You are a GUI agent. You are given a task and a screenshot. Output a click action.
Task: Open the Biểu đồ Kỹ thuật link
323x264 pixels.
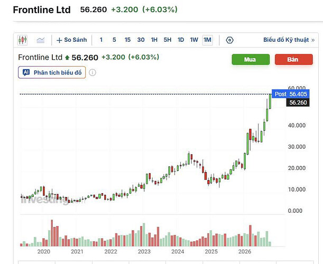[x=289, y=40]
